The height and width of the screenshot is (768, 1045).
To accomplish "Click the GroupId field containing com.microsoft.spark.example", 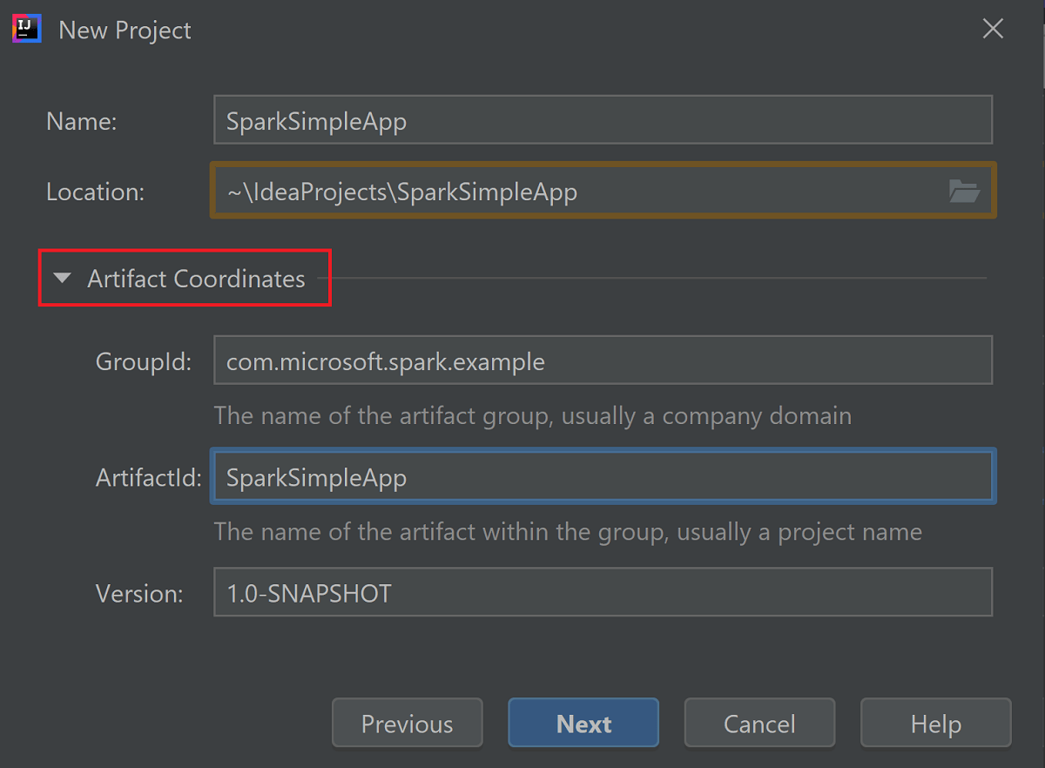I will 603,360.
